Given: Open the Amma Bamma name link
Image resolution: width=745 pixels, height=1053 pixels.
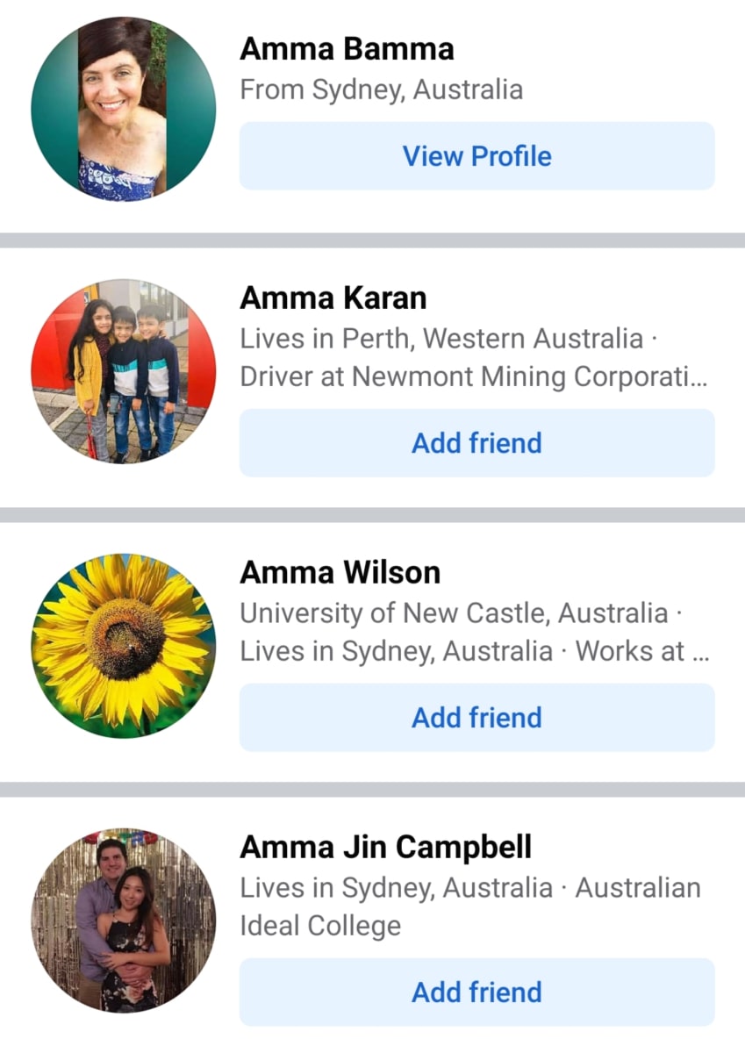Looking at the screenshot, I should (x=347, y=49).
